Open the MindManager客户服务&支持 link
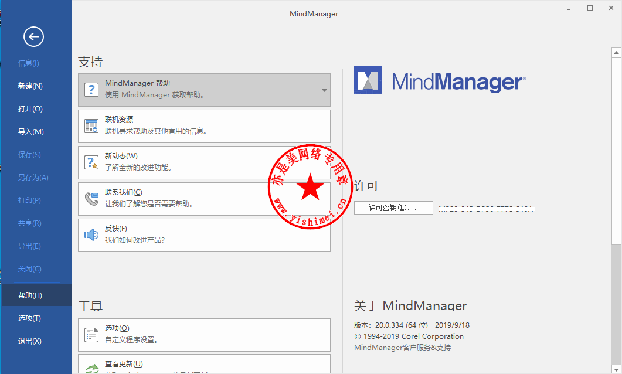The width and height of the screenshot is (622, 374). click(x=402, y=348)
